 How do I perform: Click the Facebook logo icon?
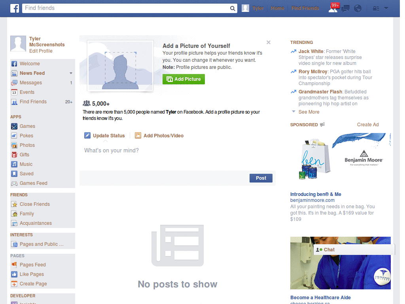[15, 8]
